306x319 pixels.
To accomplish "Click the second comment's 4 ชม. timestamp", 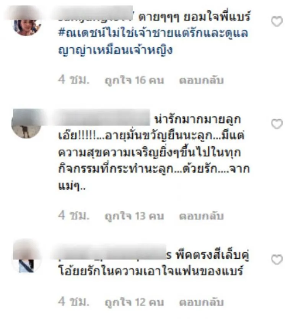I will pos(74,216).
